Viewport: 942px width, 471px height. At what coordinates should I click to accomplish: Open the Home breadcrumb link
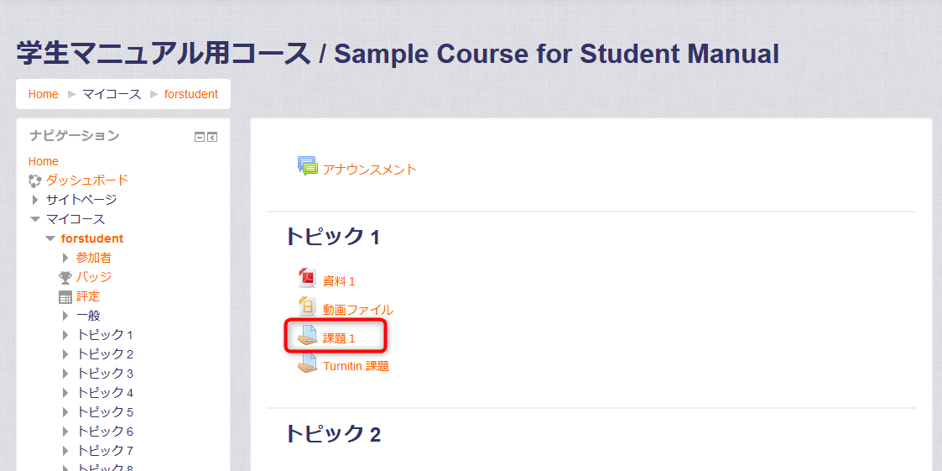pyautogui.click(x=44, y=94)
